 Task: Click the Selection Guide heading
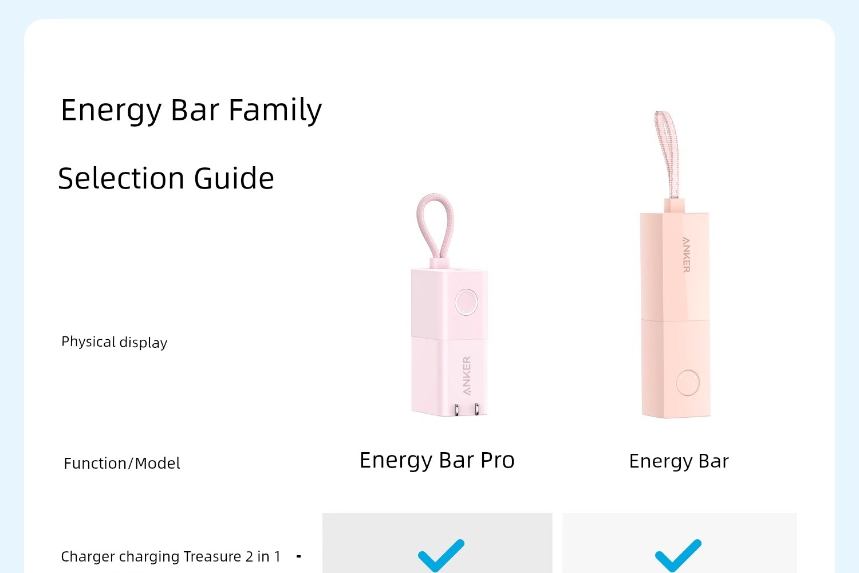166,178
